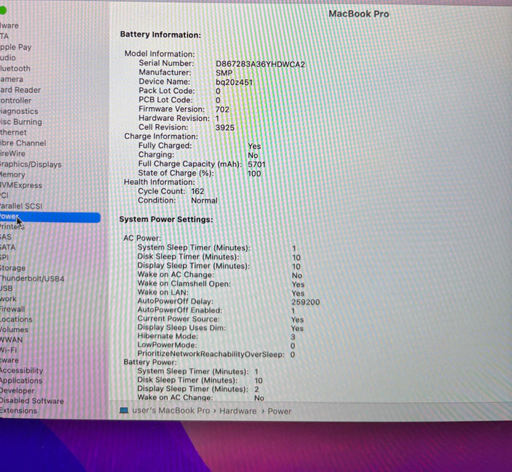The height and width of the screenshot is (472, 512).
Task: Select Memory in the sidebar
Action: [12, 175]
